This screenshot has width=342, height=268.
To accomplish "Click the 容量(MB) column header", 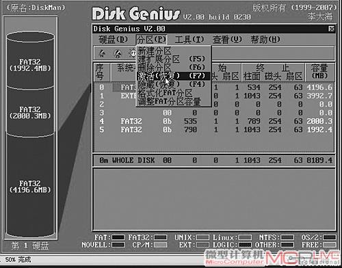I will (x=319, y=72).
